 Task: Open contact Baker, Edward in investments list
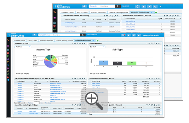[x=96, y=84]
